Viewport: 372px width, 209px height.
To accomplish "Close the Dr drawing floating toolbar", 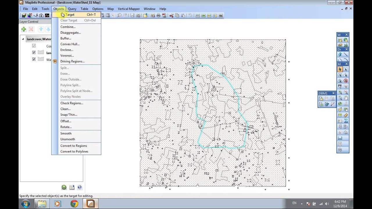I will click(346, 49).
